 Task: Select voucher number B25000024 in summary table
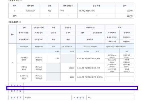click(30, 11)
